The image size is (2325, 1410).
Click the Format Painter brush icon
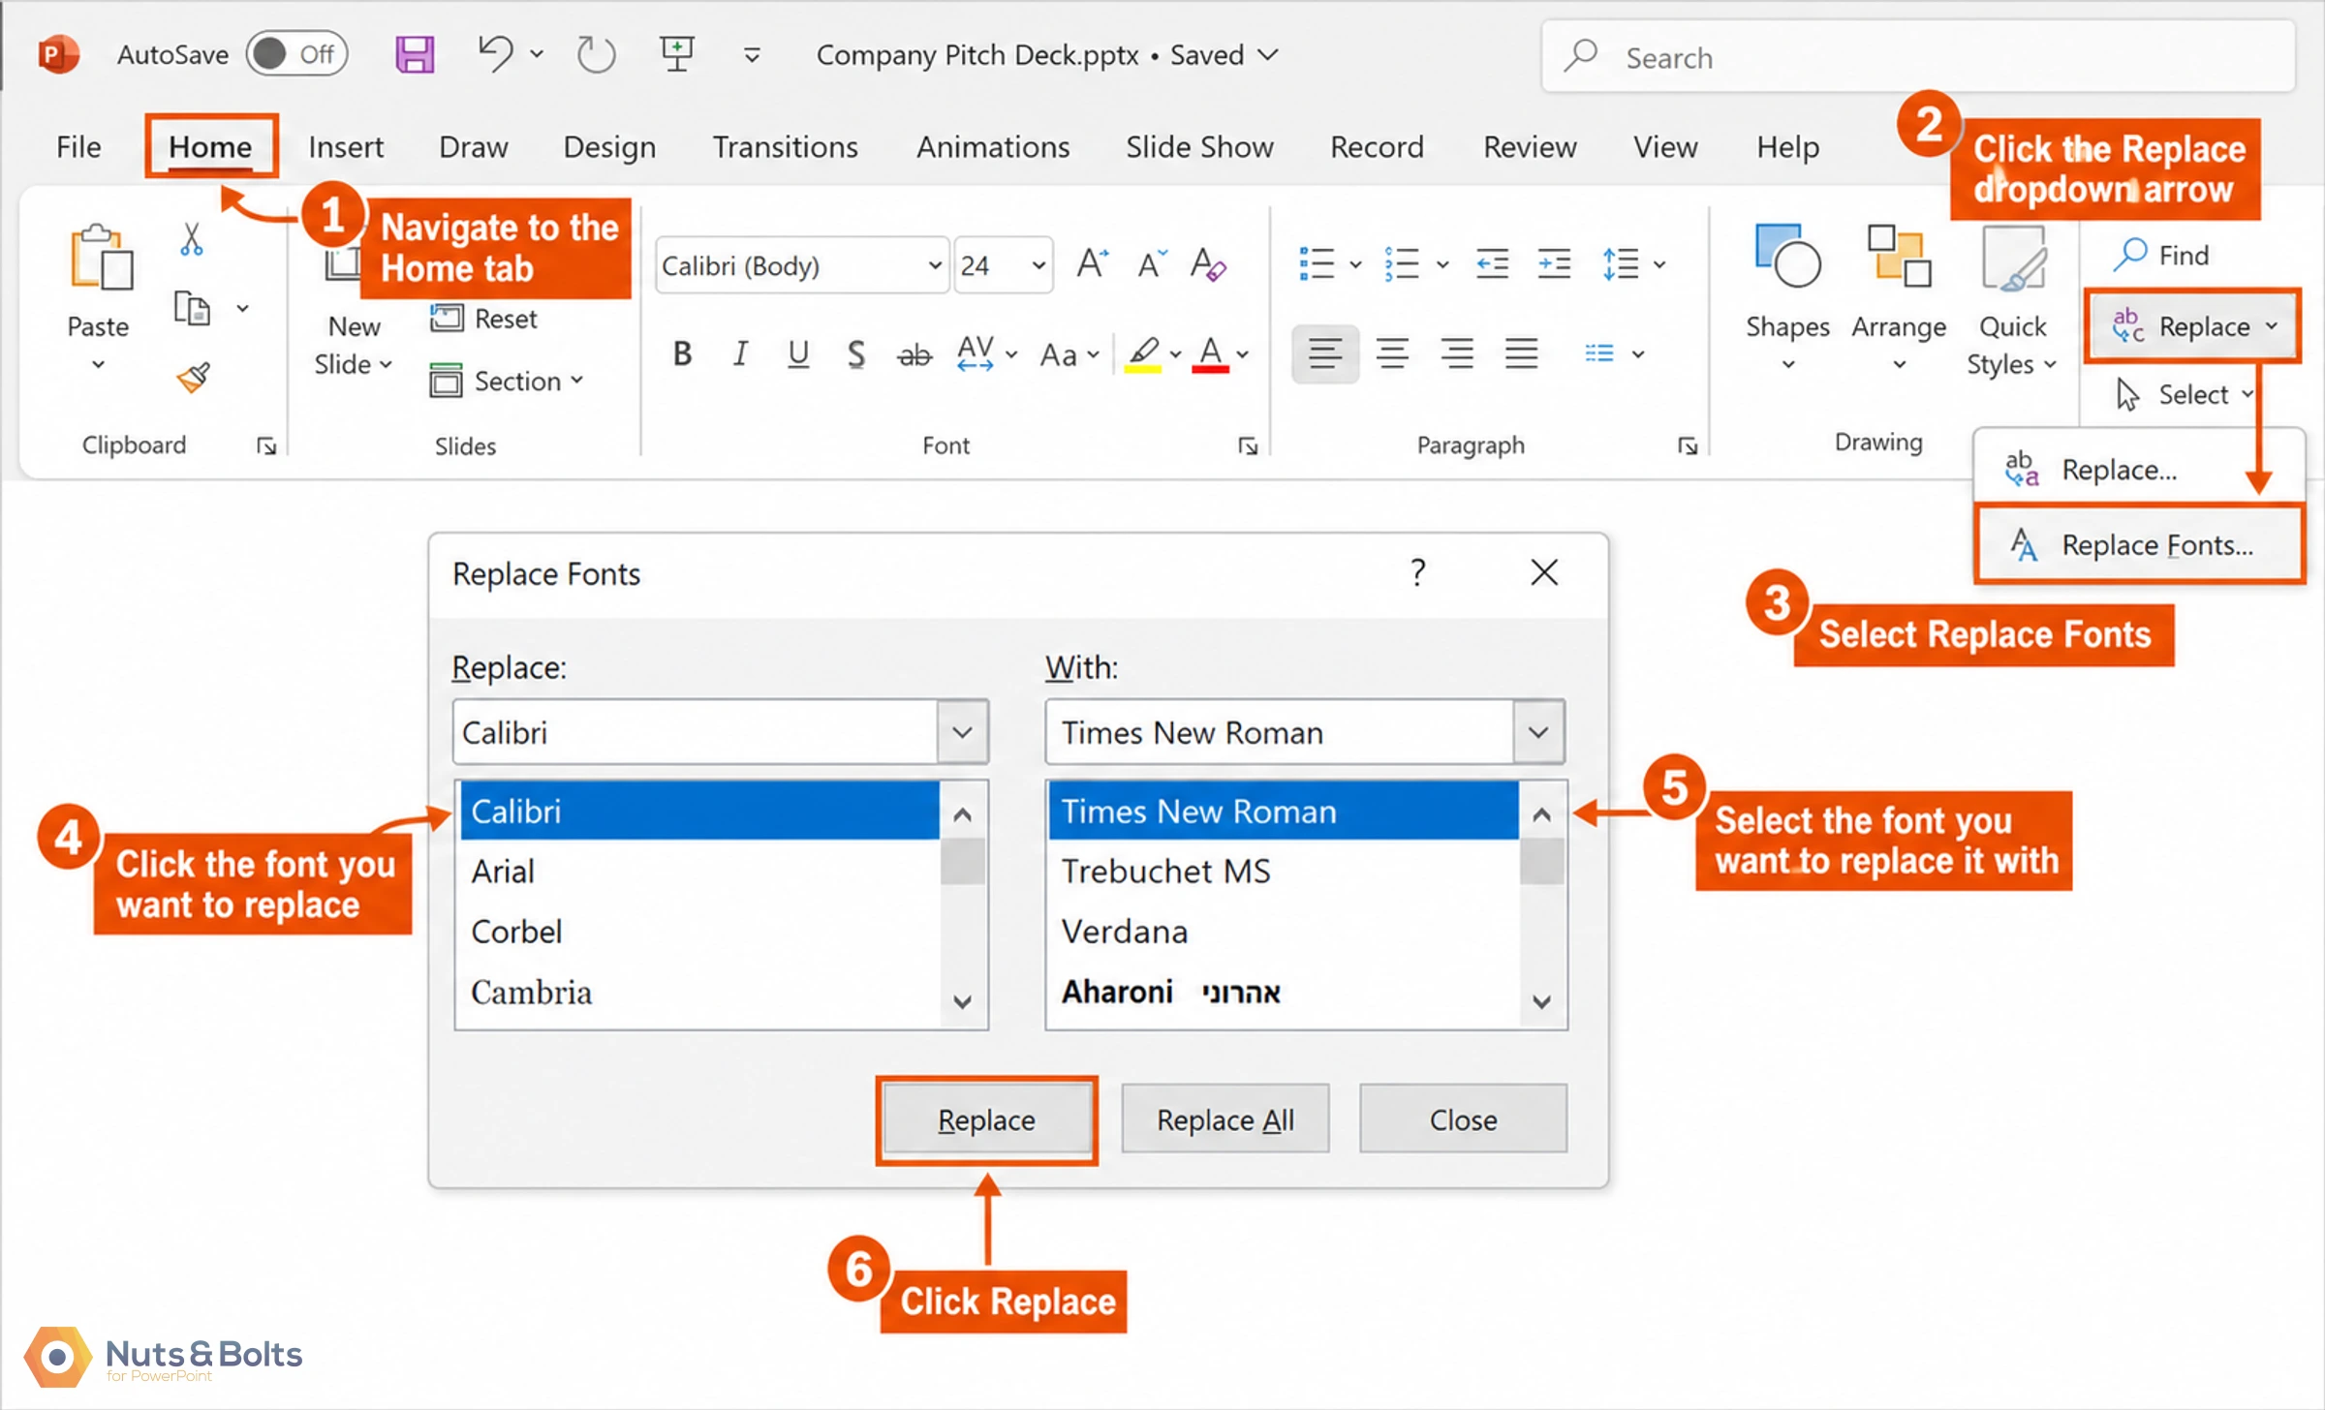point(193,378)
